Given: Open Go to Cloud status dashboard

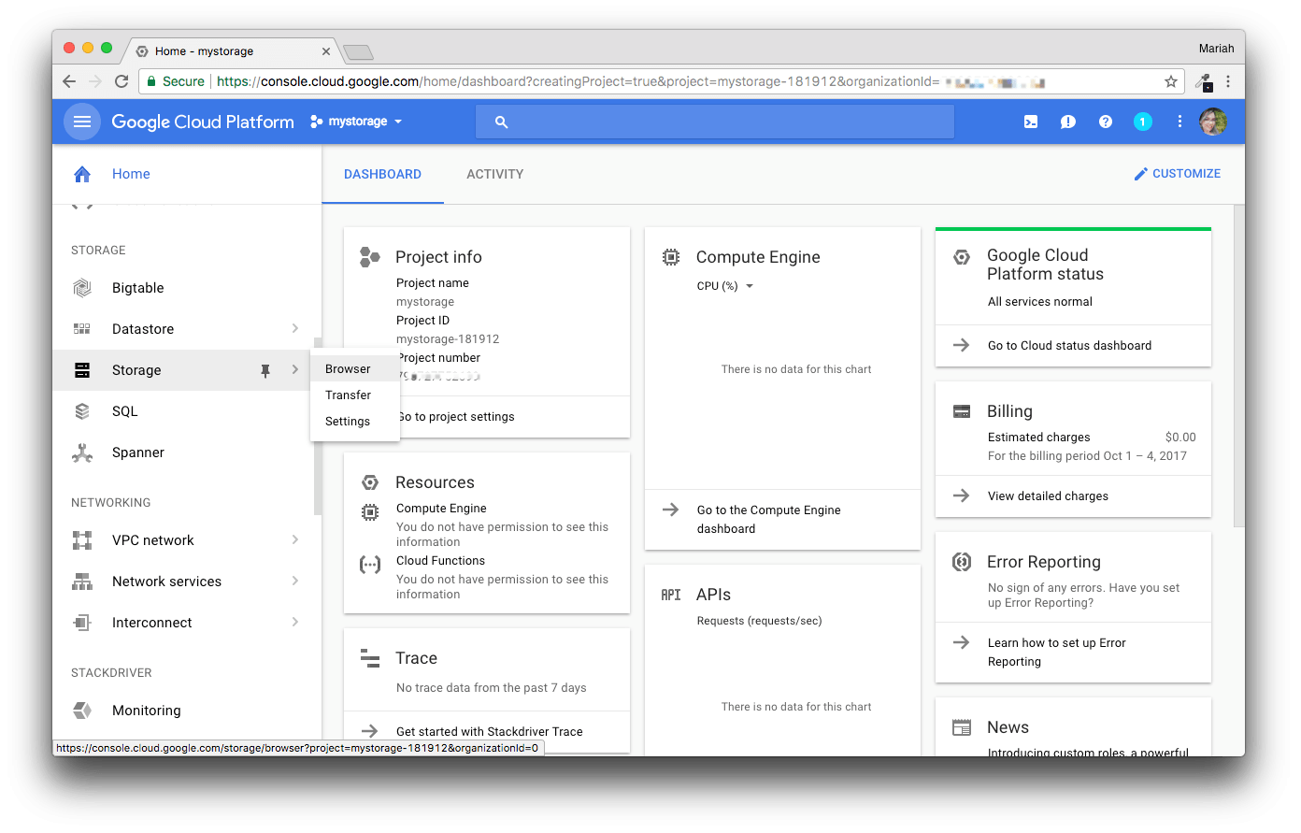Looking at the screenshot, I should 1069,345.
